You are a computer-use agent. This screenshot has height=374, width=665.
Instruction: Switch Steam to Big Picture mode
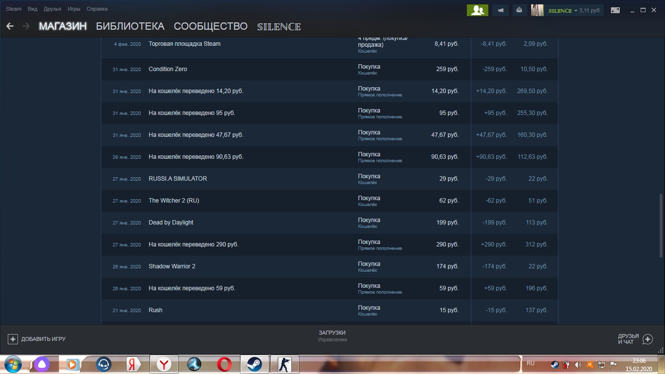(x=615, y=10)
